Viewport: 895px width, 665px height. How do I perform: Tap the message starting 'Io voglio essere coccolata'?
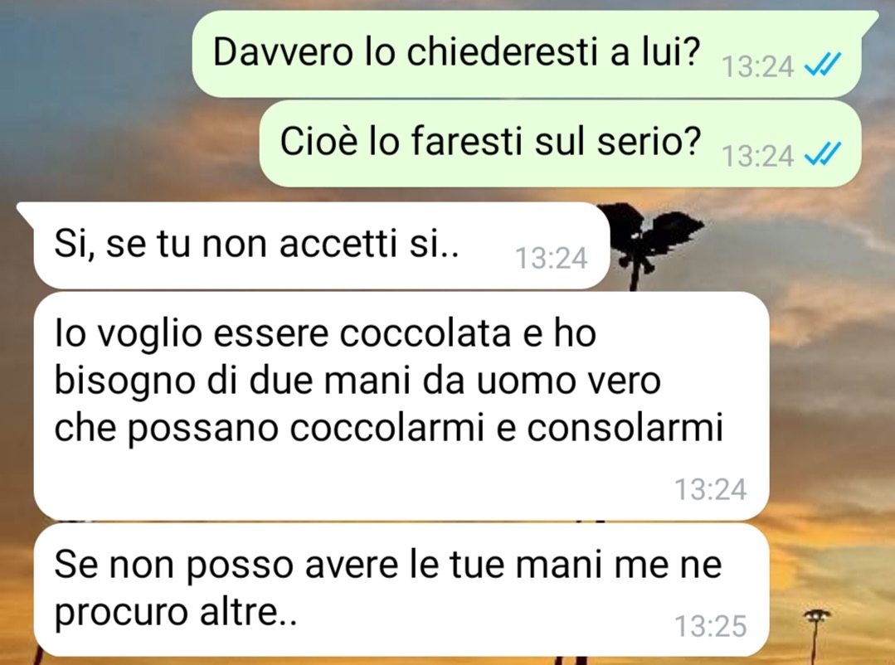(401, 405)
